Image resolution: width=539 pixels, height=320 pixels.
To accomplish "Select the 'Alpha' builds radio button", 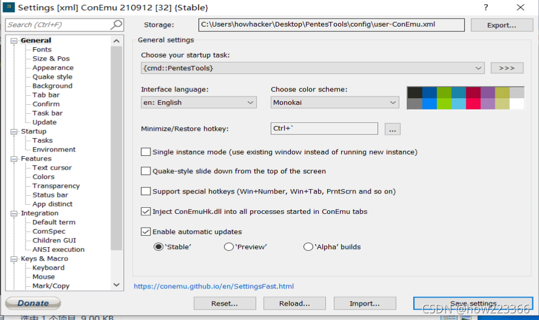I will [x=308, y=247].
